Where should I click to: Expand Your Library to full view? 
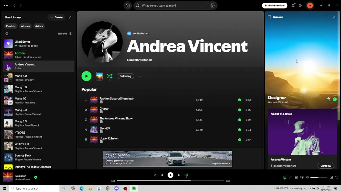click(x=70, y=17)
